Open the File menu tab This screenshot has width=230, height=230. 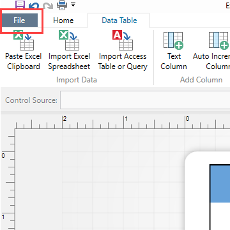pyautogui.click(x=19, y=20)
